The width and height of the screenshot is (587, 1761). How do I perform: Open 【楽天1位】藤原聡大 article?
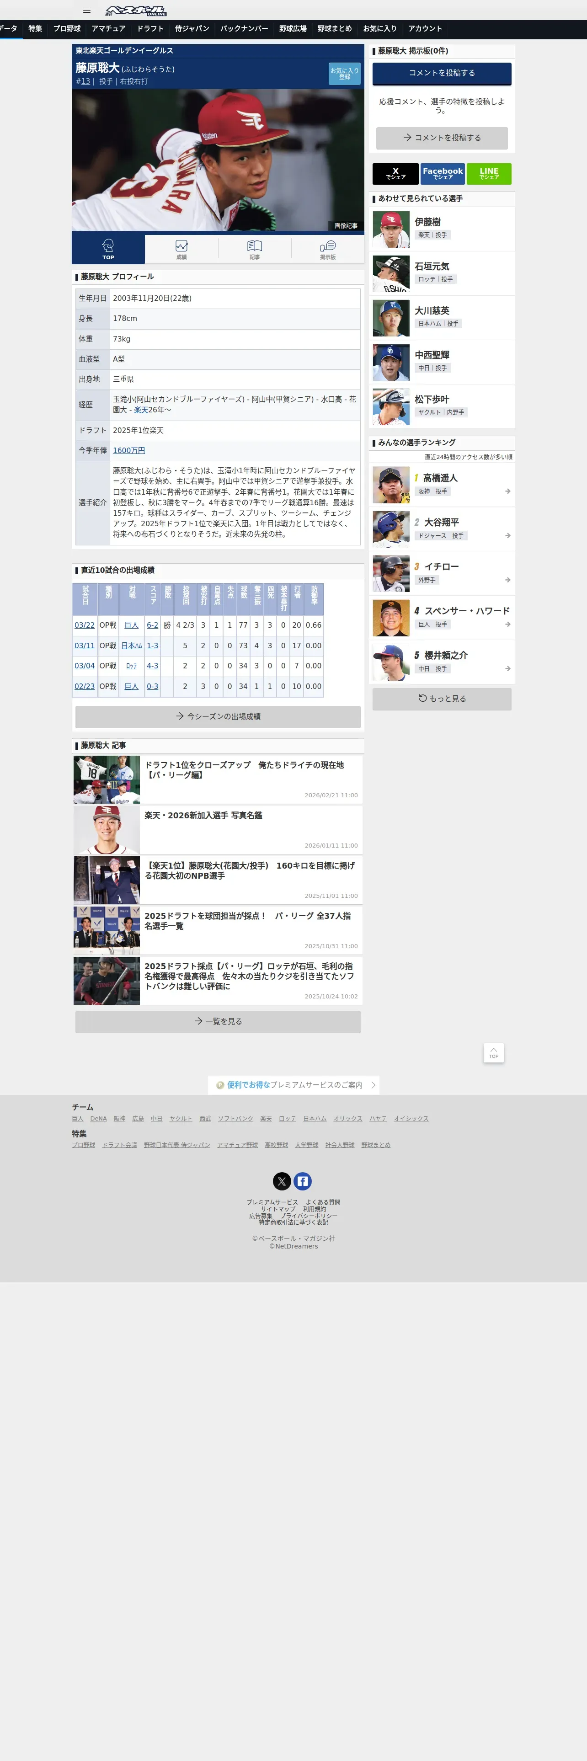(x=218, y=880)
